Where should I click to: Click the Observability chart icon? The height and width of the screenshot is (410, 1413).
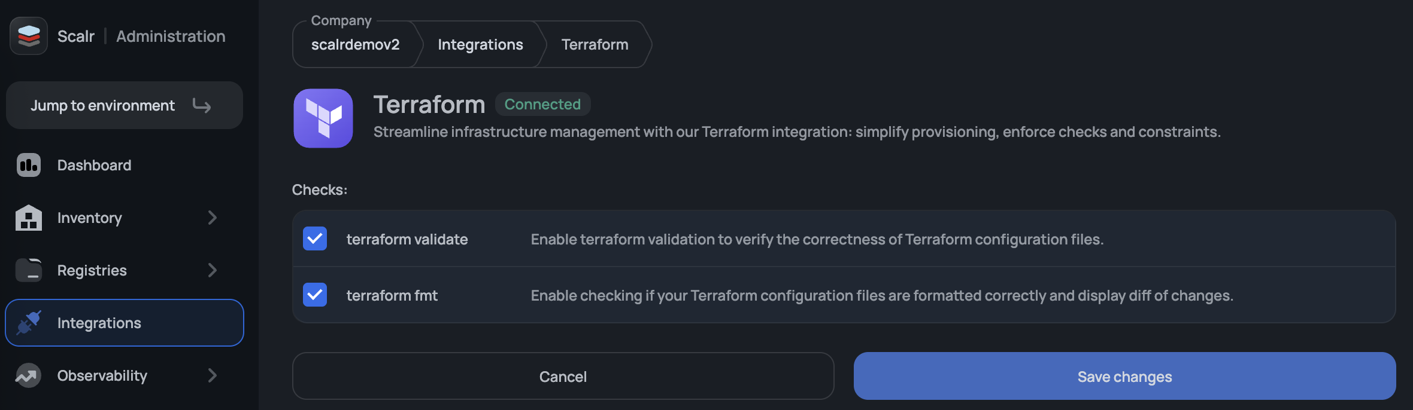tap(29, 375)
